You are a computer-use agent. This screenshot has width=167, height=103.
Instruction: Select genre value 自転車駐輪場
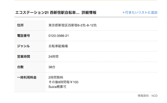pyautogui.click(x=58, y=46)
